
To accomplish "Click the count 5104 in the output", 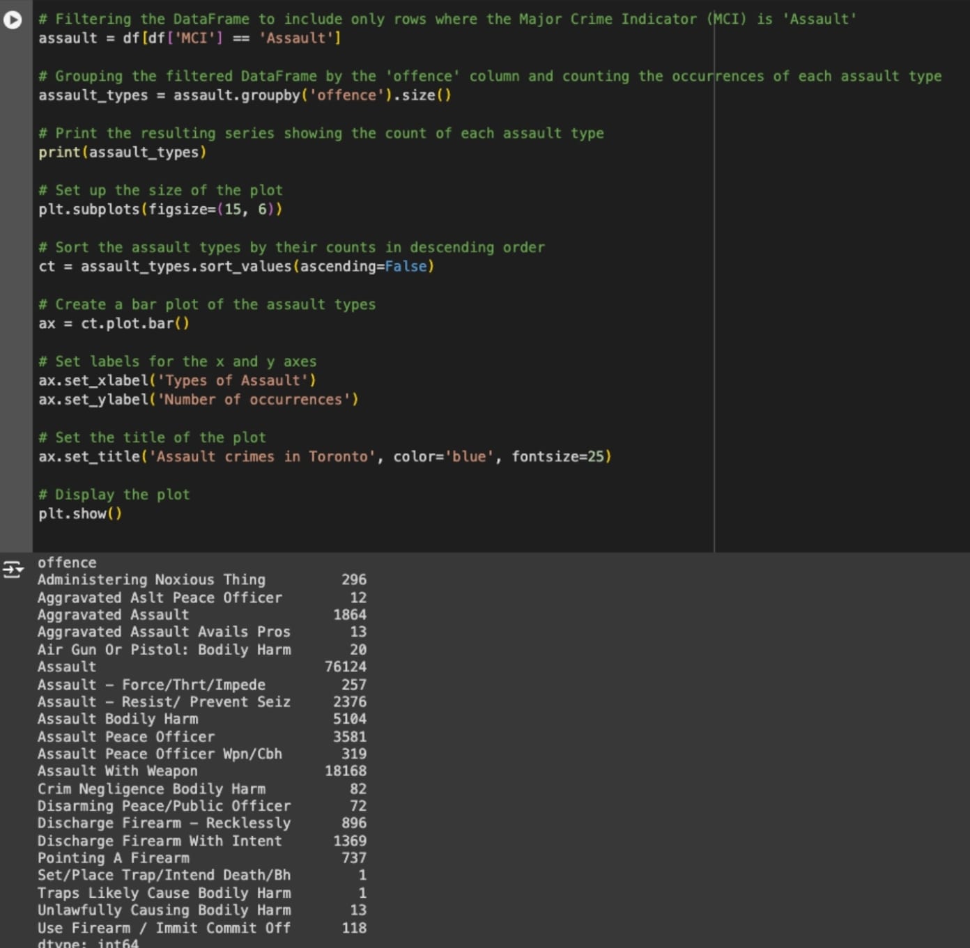I will coord(350,720).
